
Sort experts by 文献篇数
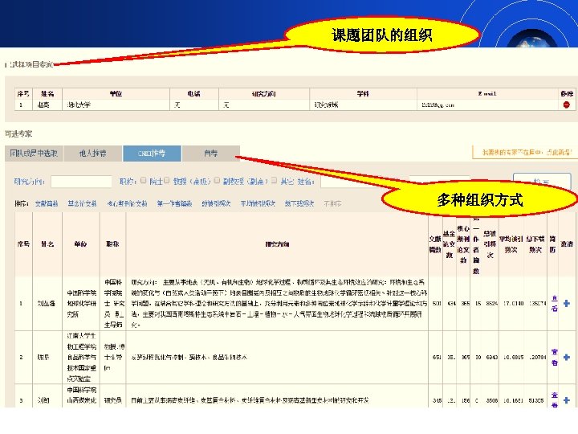click(47, 203)
